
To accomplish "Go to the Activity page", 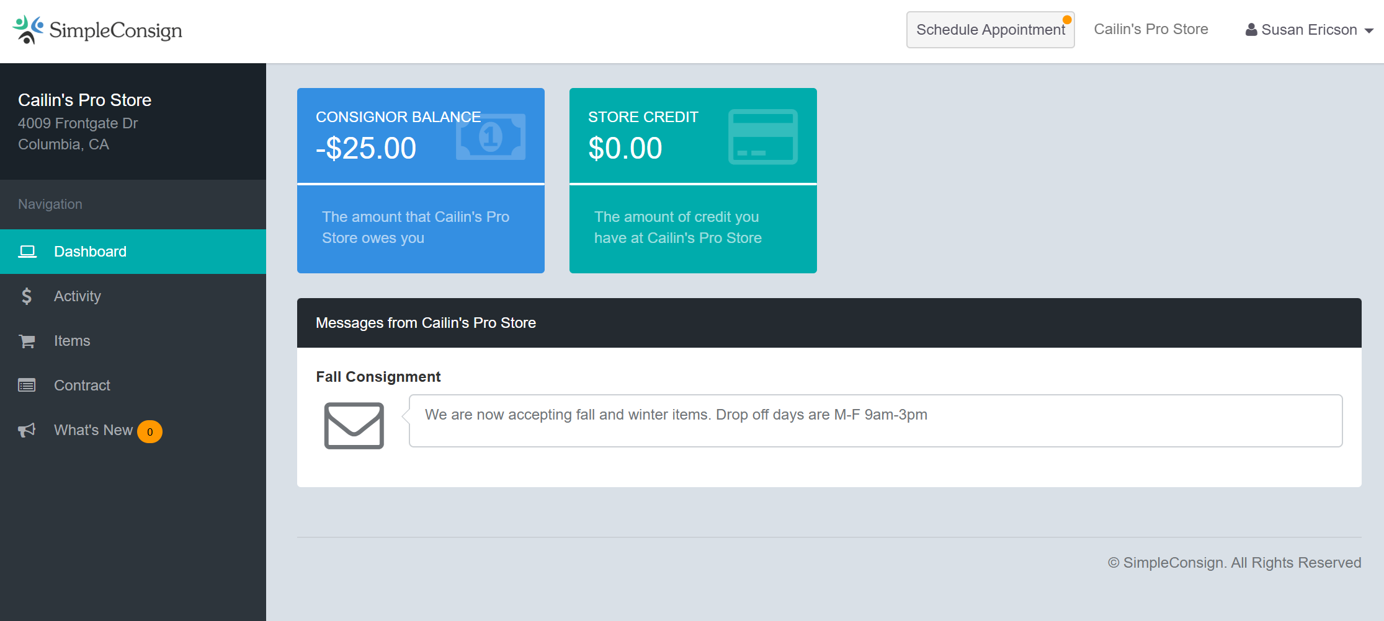I will pyautogui.click(x=133, y=296).
